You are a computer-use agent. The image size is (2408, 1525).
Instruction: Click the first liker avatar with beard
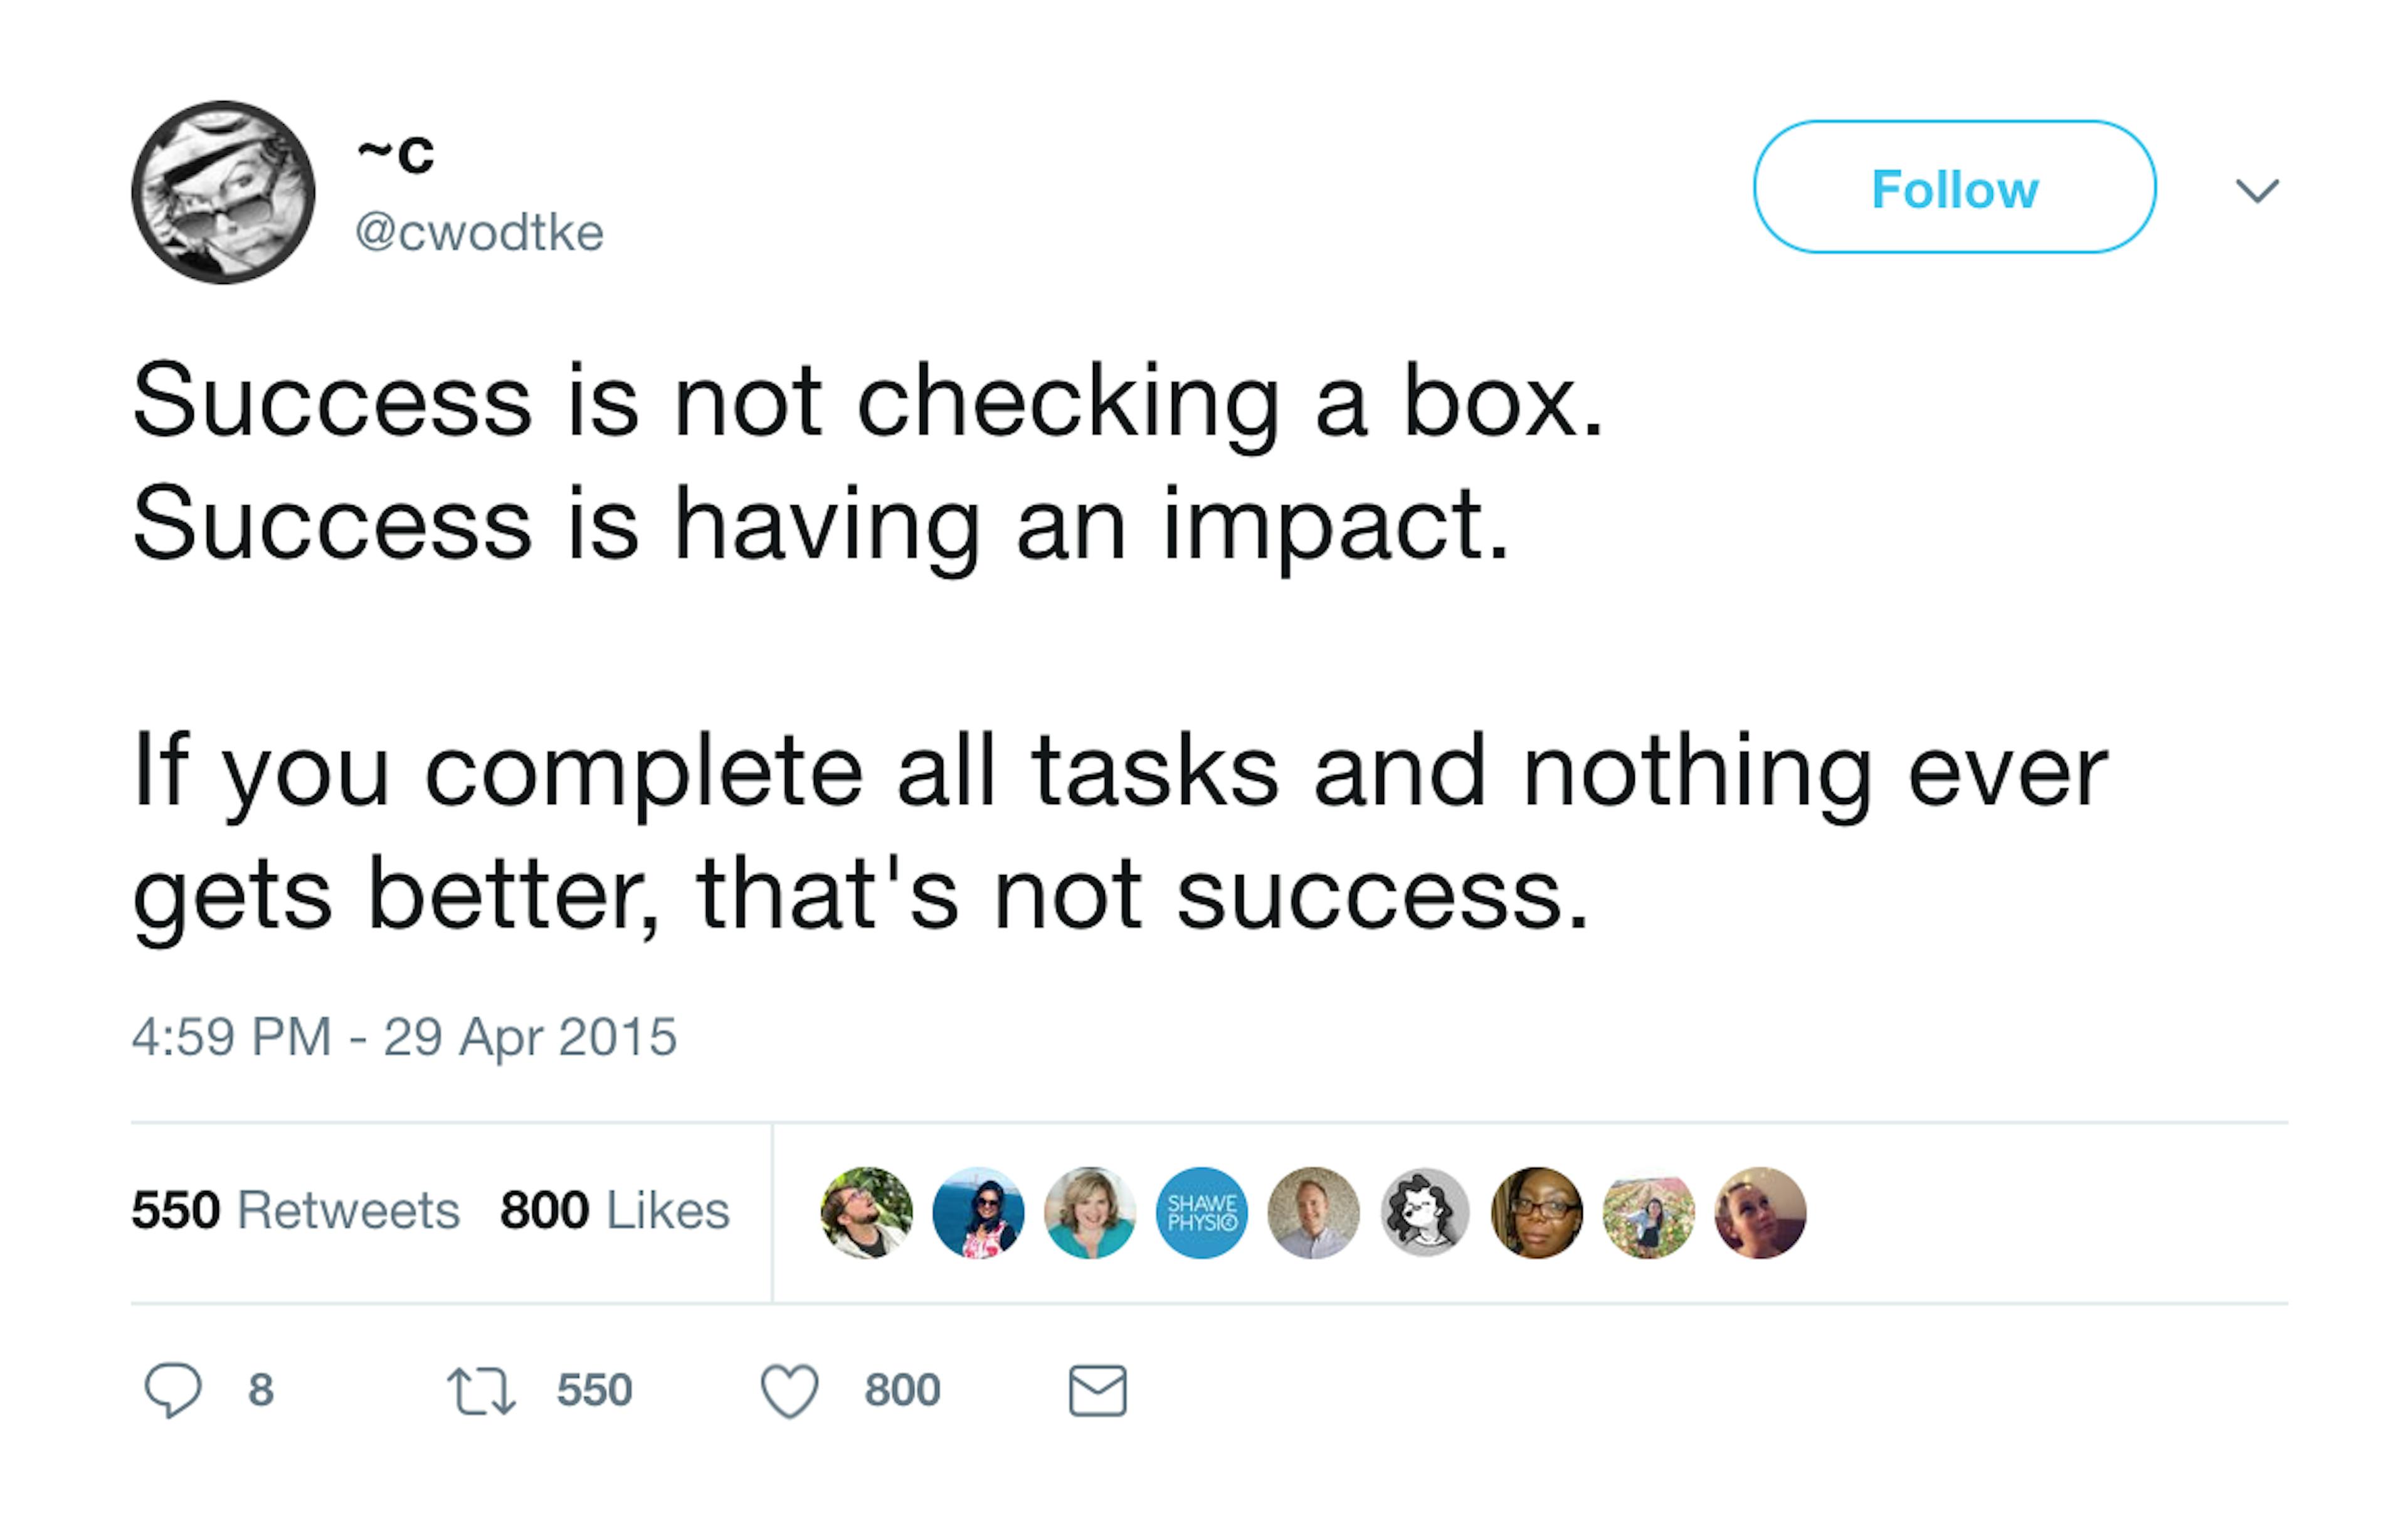coord(867,1212)
